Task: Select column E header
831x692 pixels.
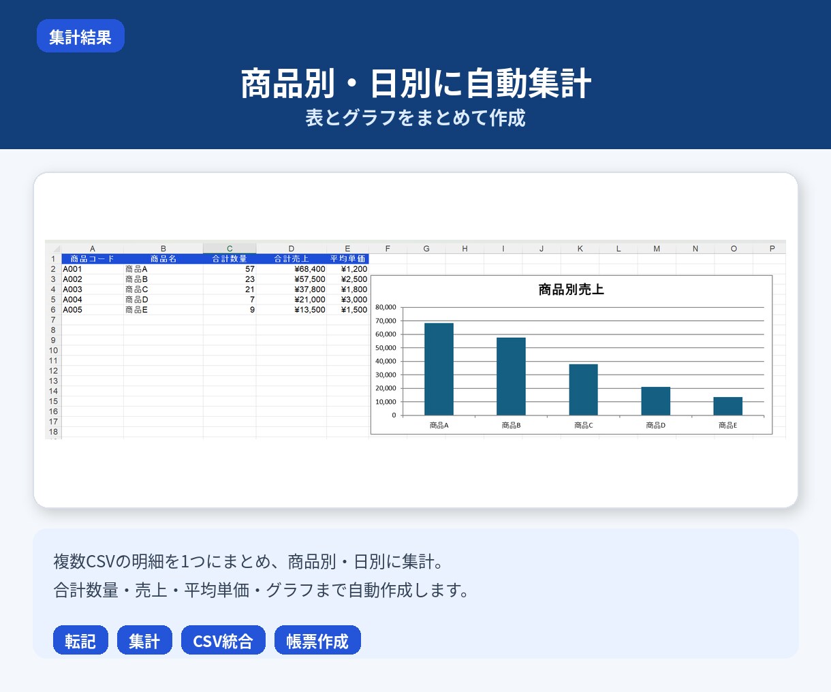Action: 347,249
